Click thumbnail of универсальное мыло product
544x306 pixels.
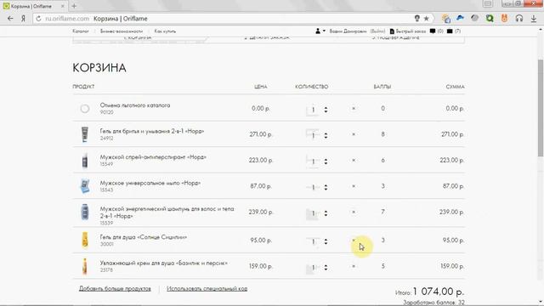tap(85, 186)
